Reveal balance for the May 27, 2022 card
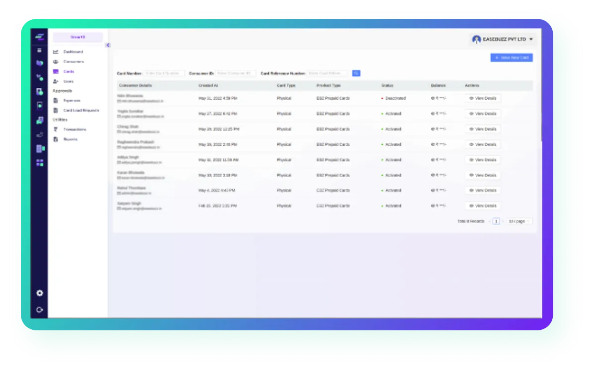 [x=433, y=114]
